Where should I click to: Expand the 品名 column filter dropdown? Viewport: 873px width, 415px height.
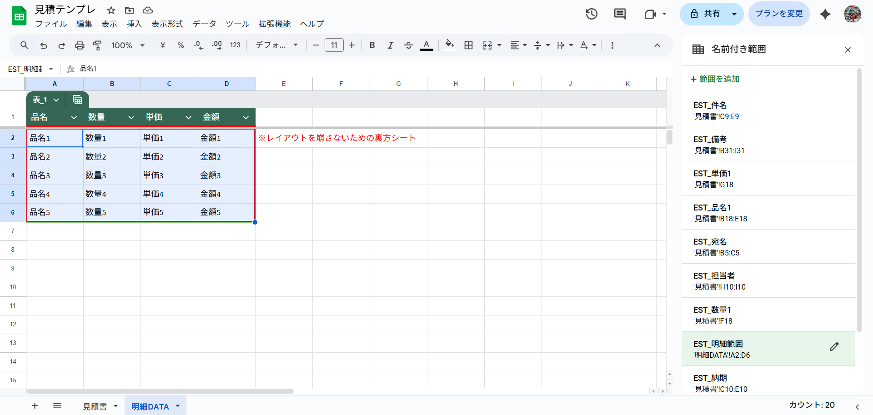74,117
